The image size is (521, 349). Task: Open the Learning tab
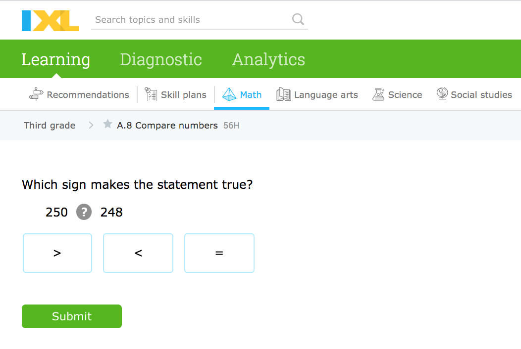click(x=56, y=59)
